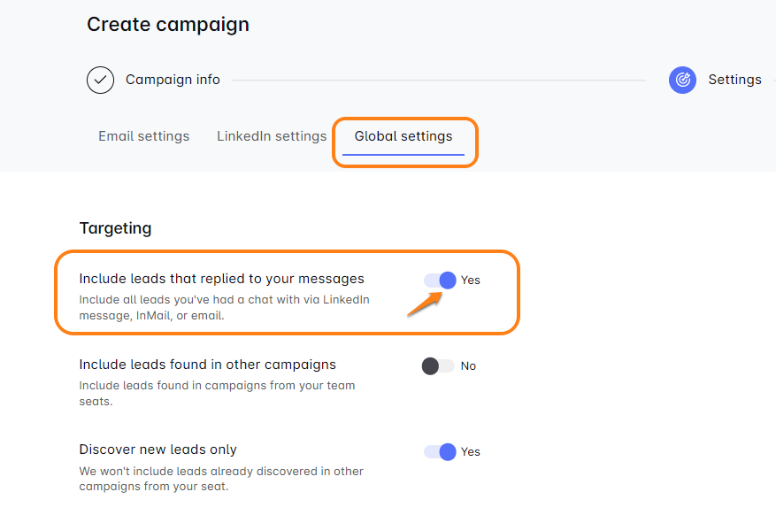
Task: Click 'Include leads found in other campaigns' title
Action: pyautogui.click(x=207, y=365)
